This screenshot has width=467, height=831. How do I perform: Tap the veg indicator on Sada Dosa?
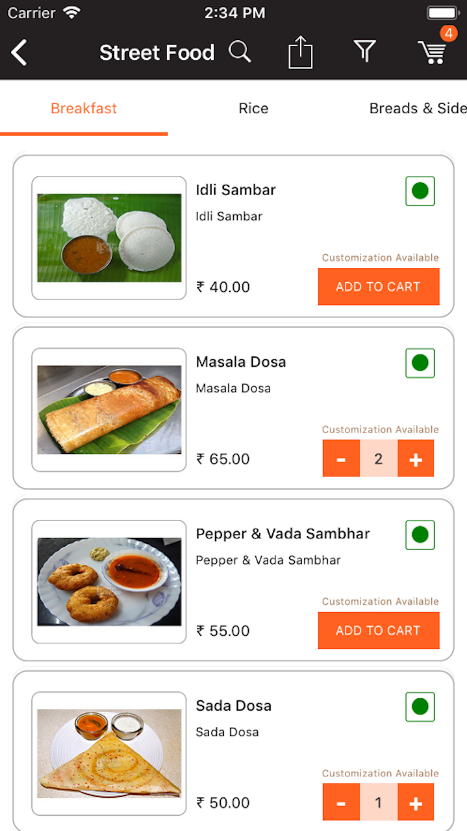420,707
